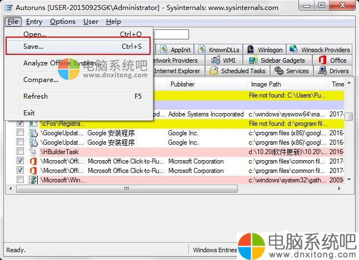The height and width of the screenshot is (260, 359).
Task: Minimize the Autoruns window
Action: click(307, 6)
